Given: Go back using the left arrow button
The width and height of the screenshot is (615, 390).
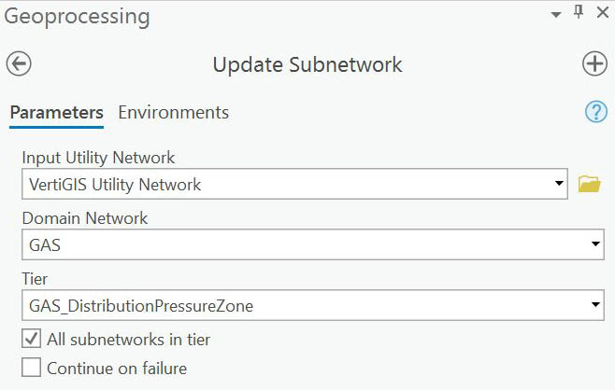Looking at the screenshot, I should pos(19,63).
